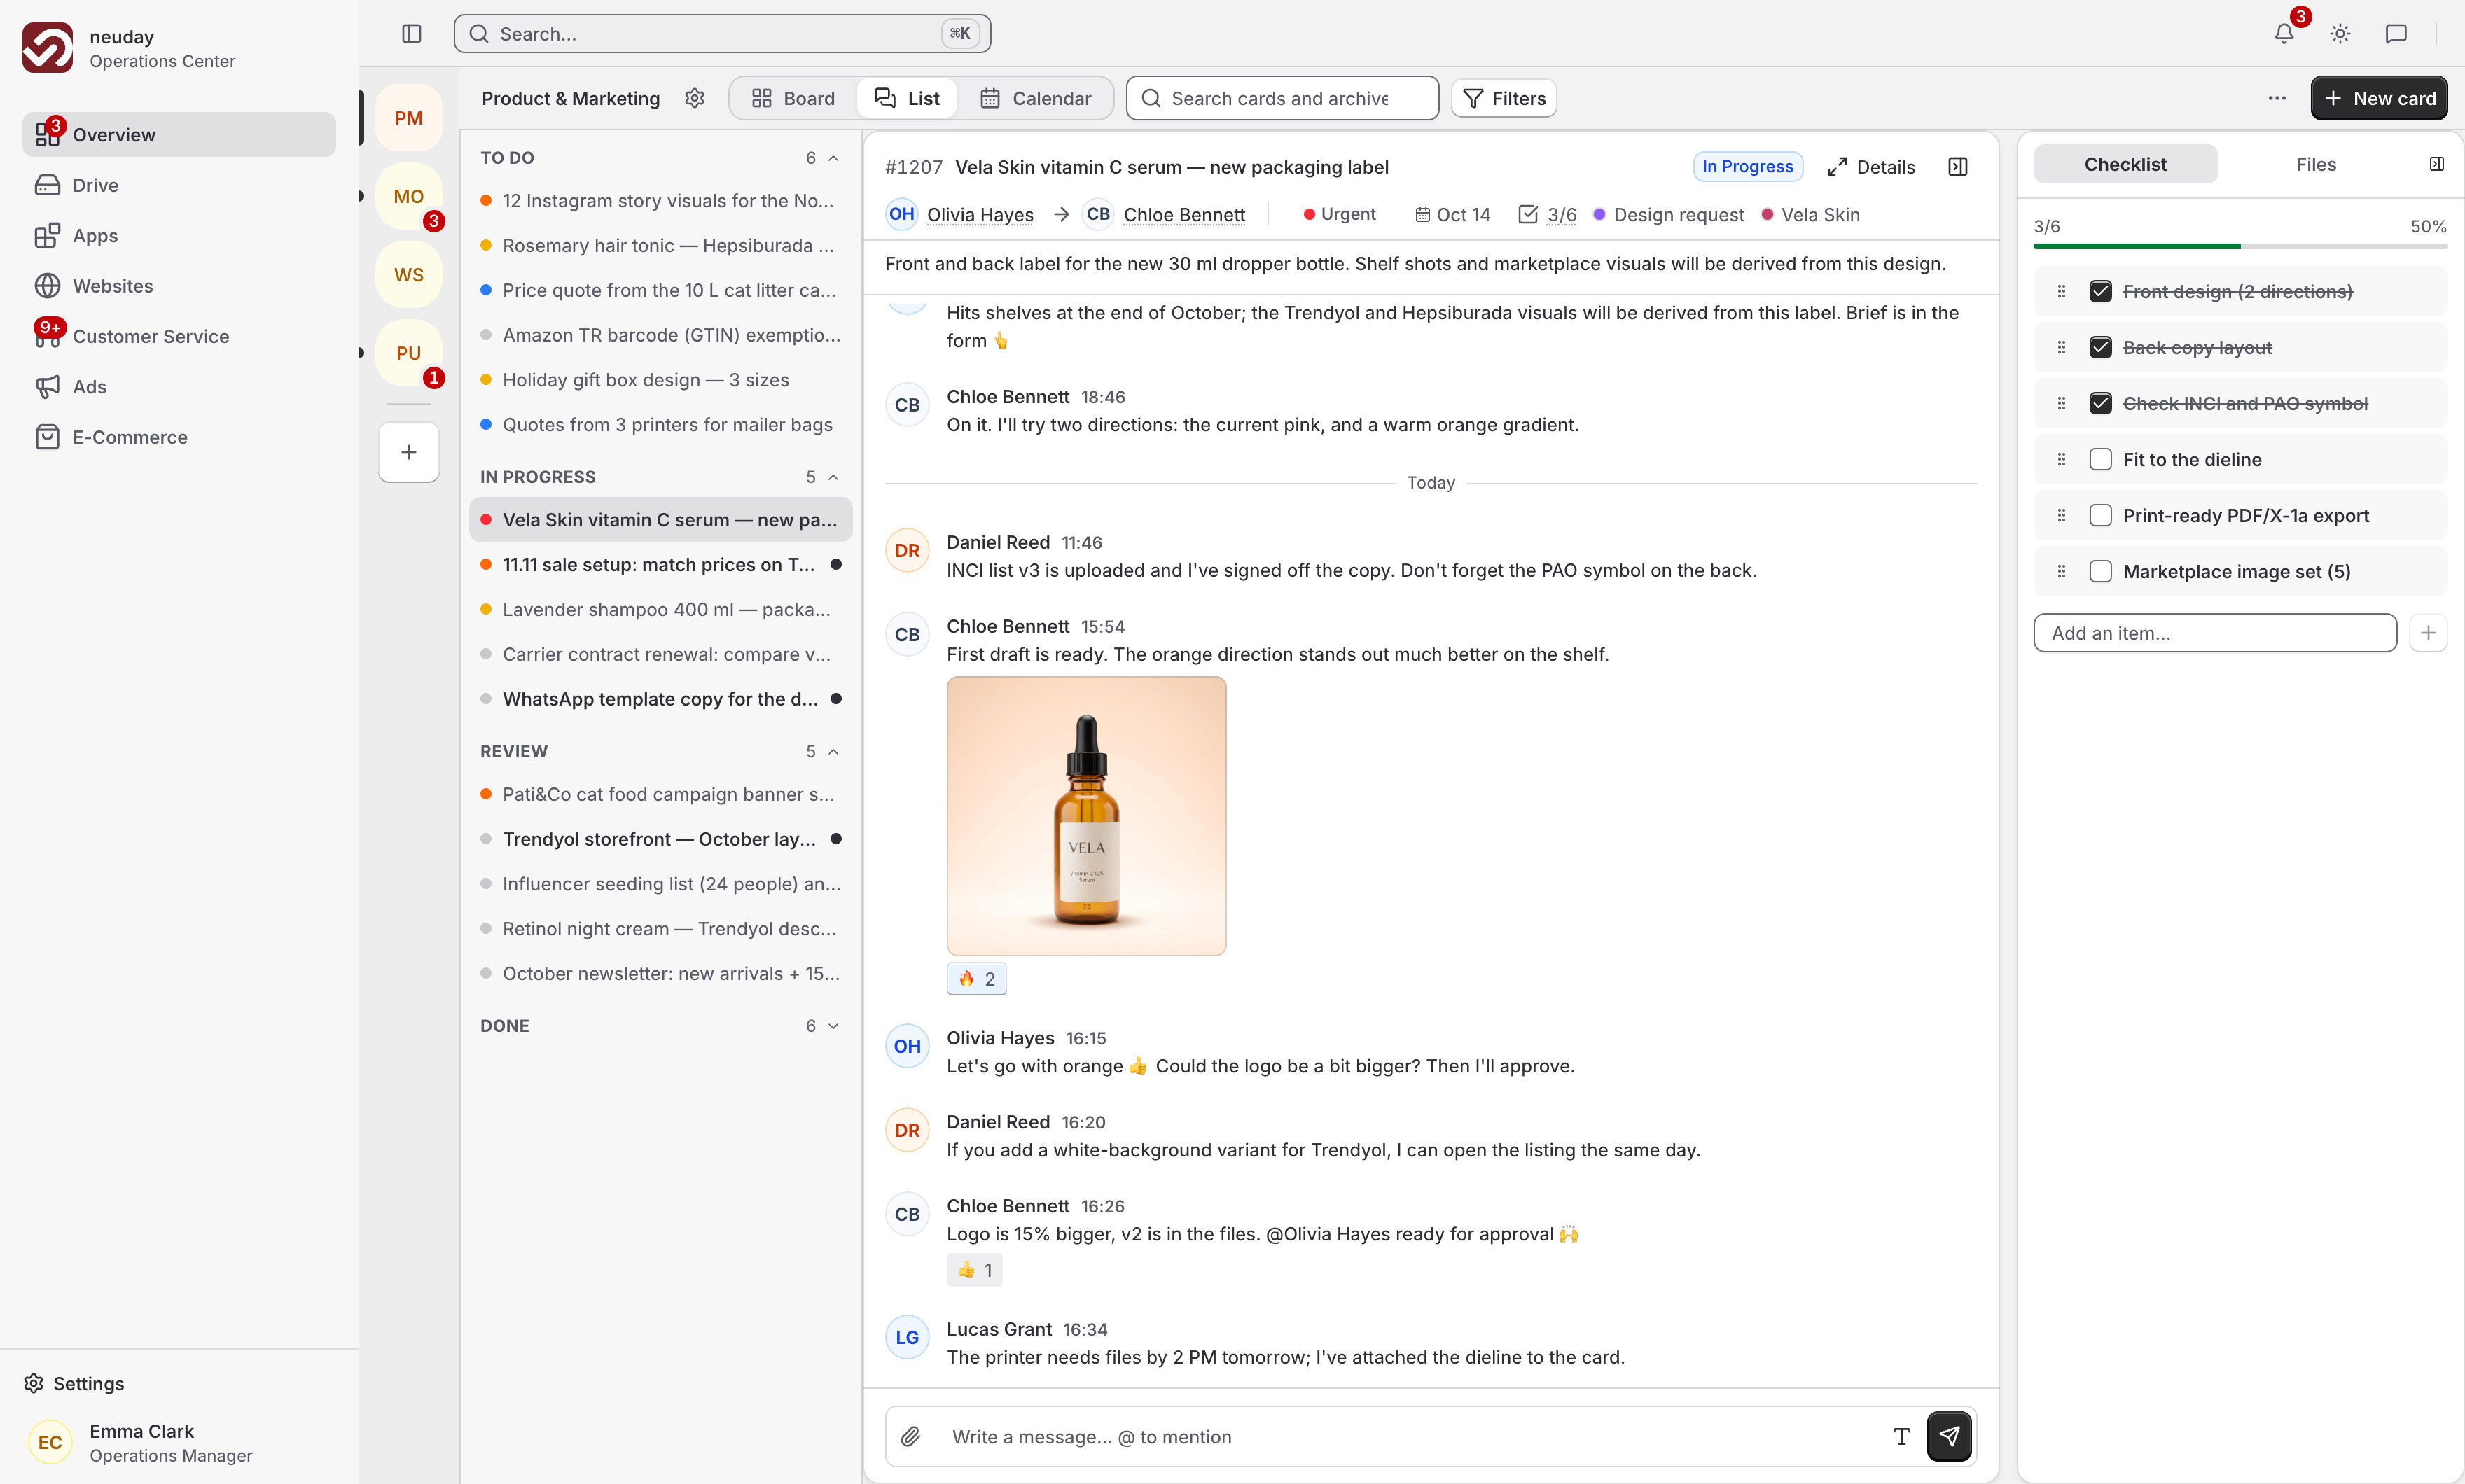This screenshot has height=1484, width=2465.
Task: Open the Files tab
Action: point(2315,164)
